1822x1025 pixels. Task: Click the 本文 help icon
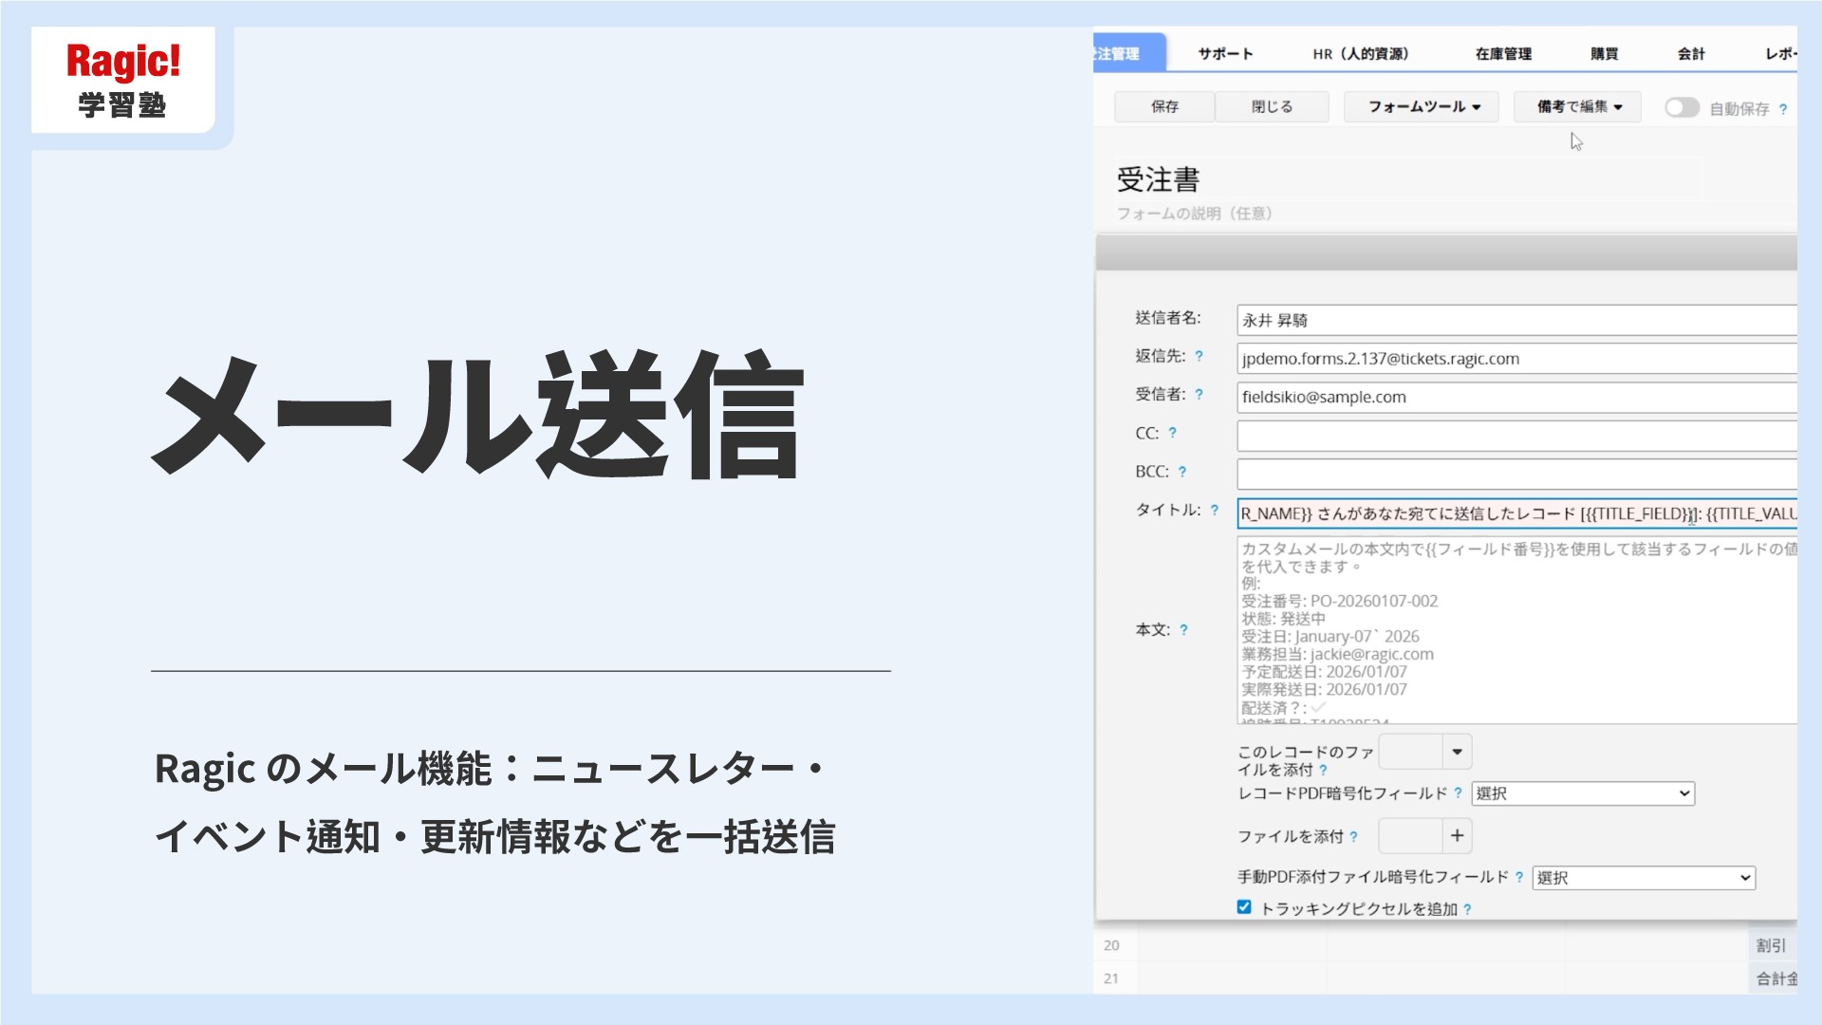[x=1183, y=627]
